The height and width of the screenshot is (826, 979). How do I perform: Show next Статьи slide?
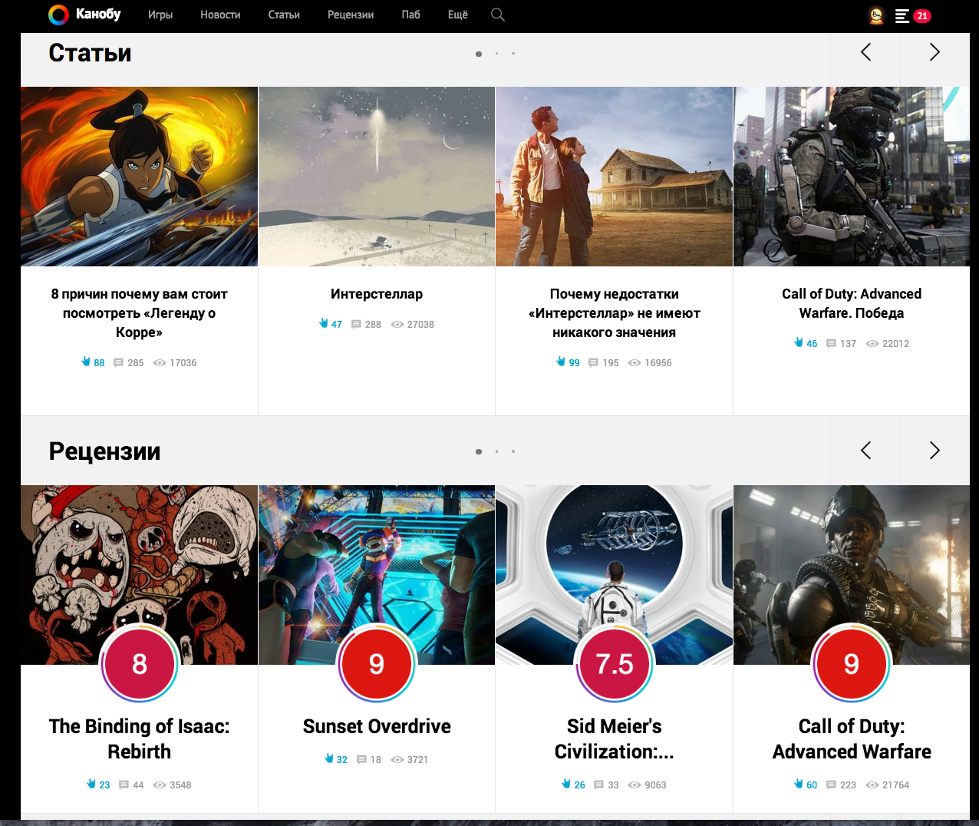click(934, 52)
